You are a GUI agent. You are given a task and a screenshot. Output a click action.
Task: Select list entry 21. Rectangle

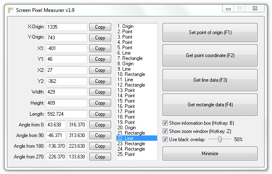coord(137,133)
